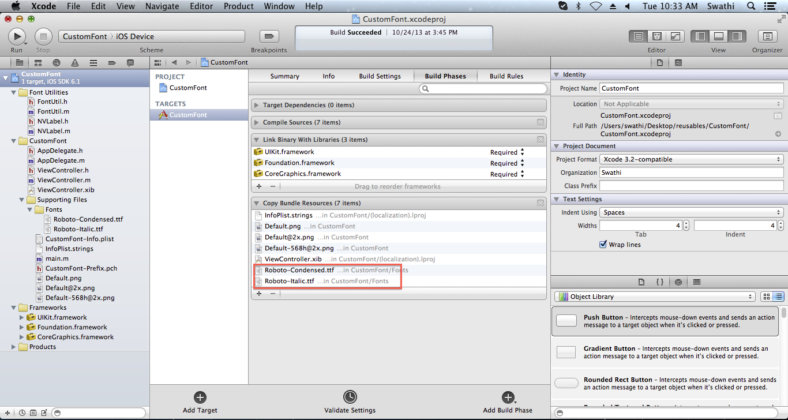The image size is (788, 420).
Task: Toggle the Breakpoints button
Action: click(269, 36)
